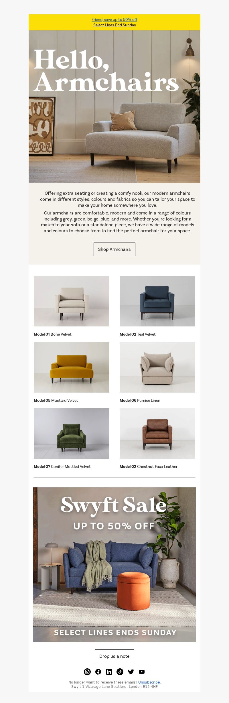Open the Facebook social icon

tap(98, 672)
